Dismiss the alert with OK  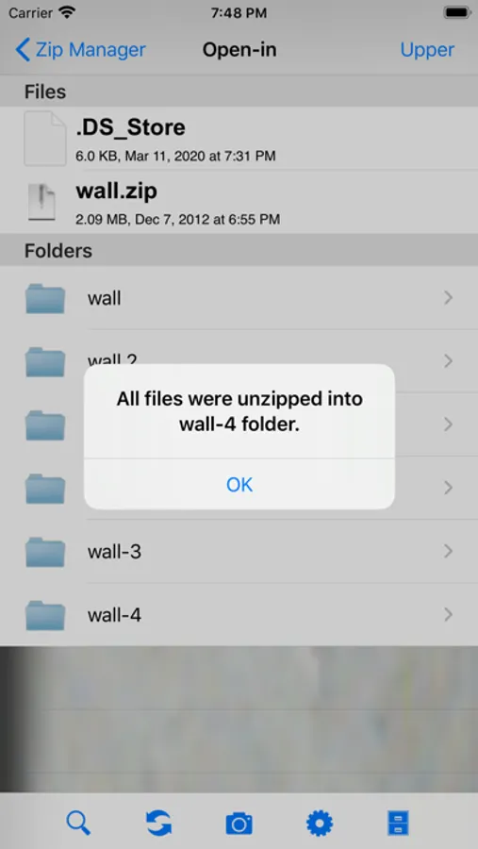pyautogui.click(x=239, y=484)
